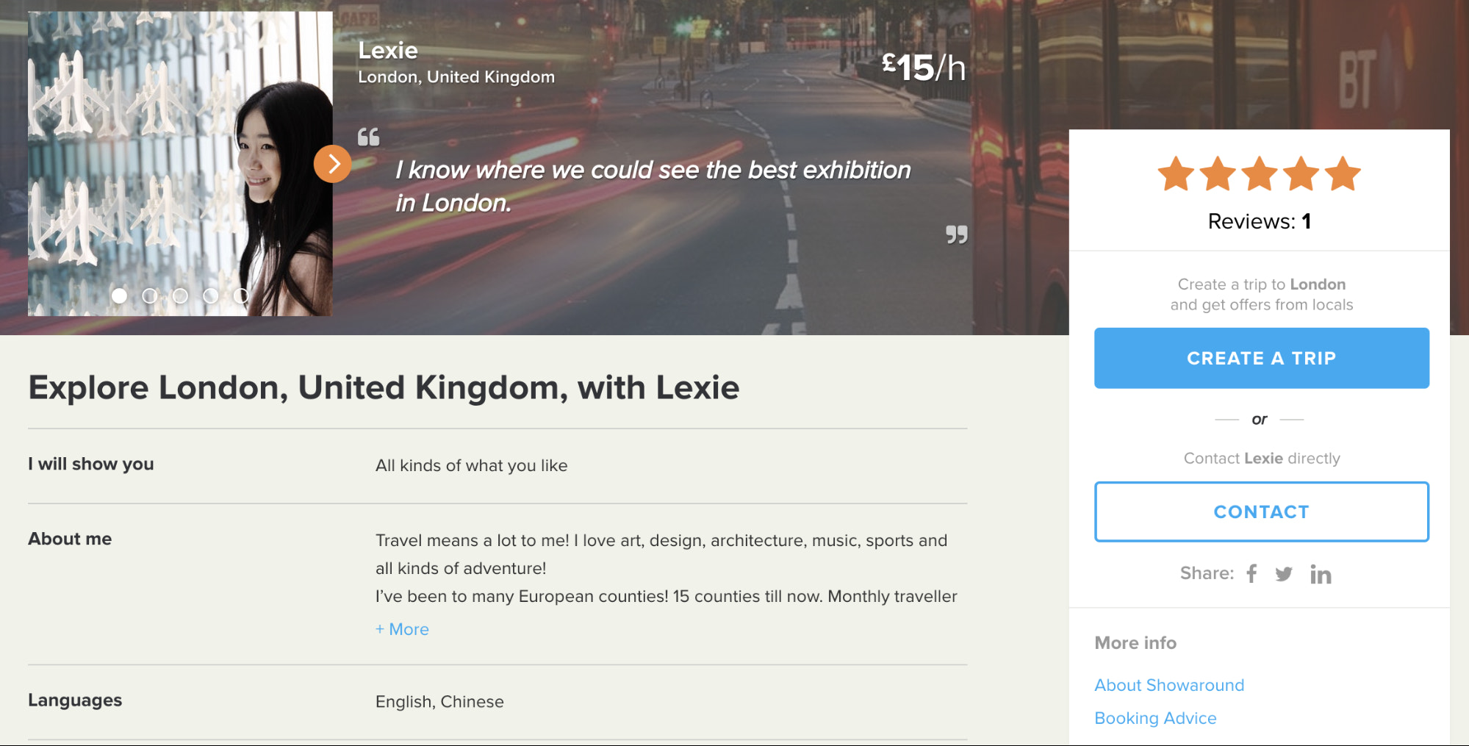1469x746 pixels.
Task: Share profile via LinkedIn icon
Action: [1321, 575]
